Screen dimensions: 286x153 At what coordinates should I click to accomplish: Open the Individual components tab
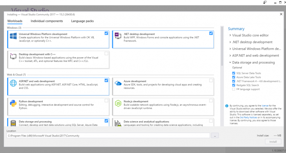[x=47, y=21]
